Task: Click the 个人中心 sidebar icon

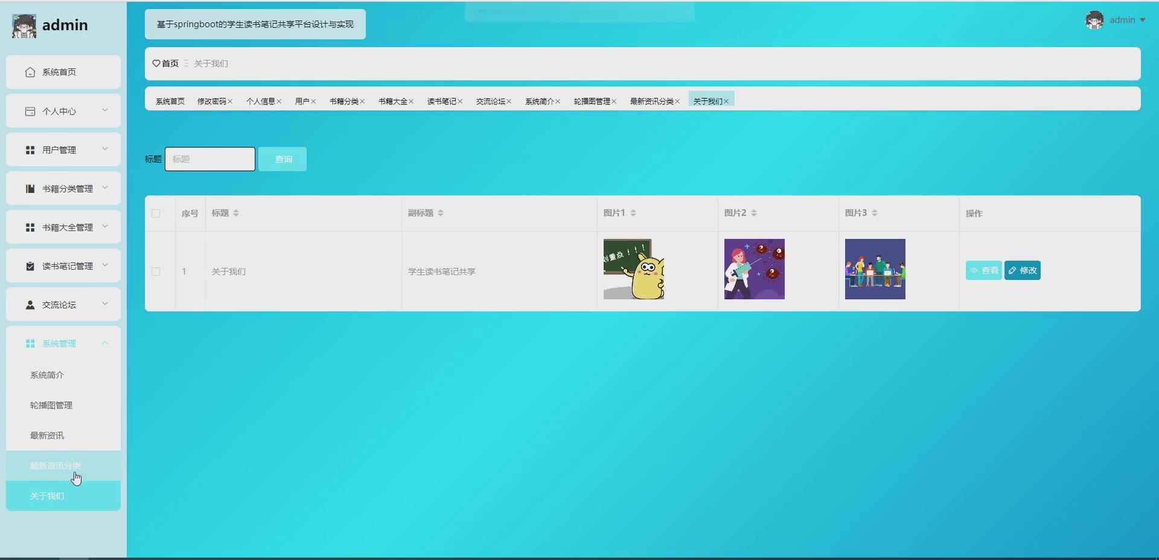Action: click(x=30, y=111)
